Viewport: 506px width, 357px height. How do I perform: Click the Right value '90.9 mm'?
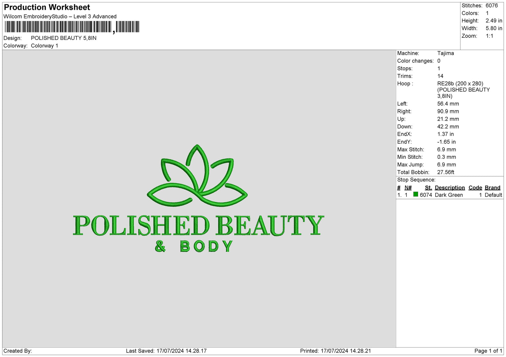click(x=448, y=112)
